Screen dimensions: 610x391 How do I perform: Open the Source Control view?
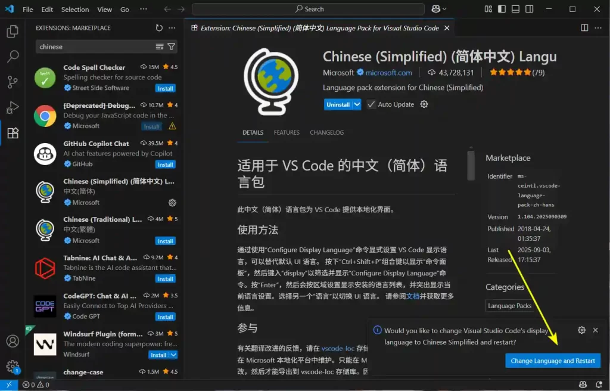(12, 82)
